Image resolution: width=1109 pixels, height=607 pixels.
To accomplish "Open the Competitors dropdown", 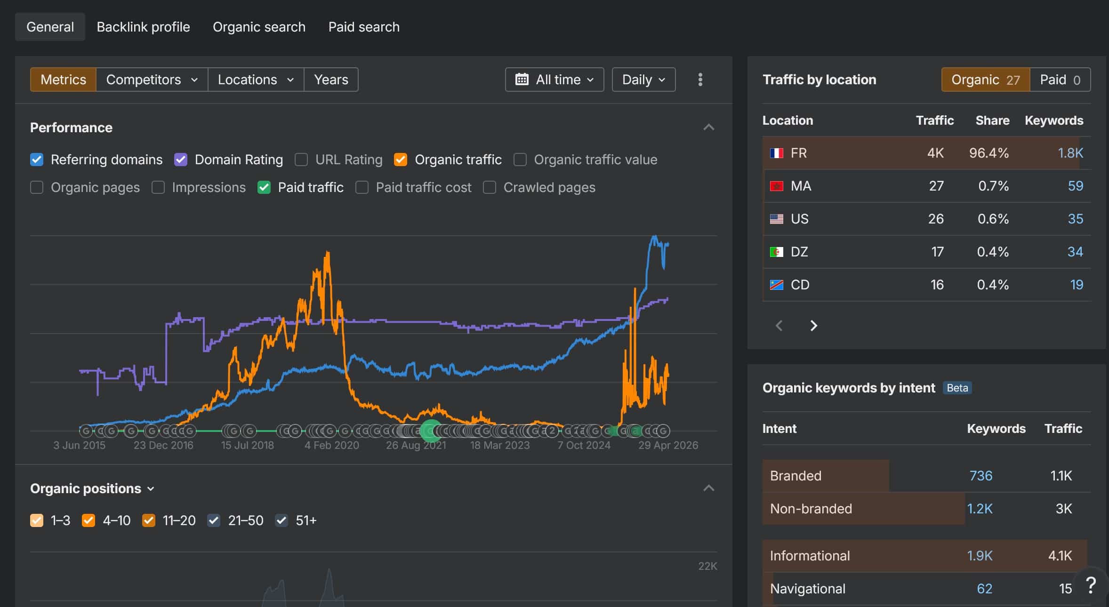I will [152, 80].
